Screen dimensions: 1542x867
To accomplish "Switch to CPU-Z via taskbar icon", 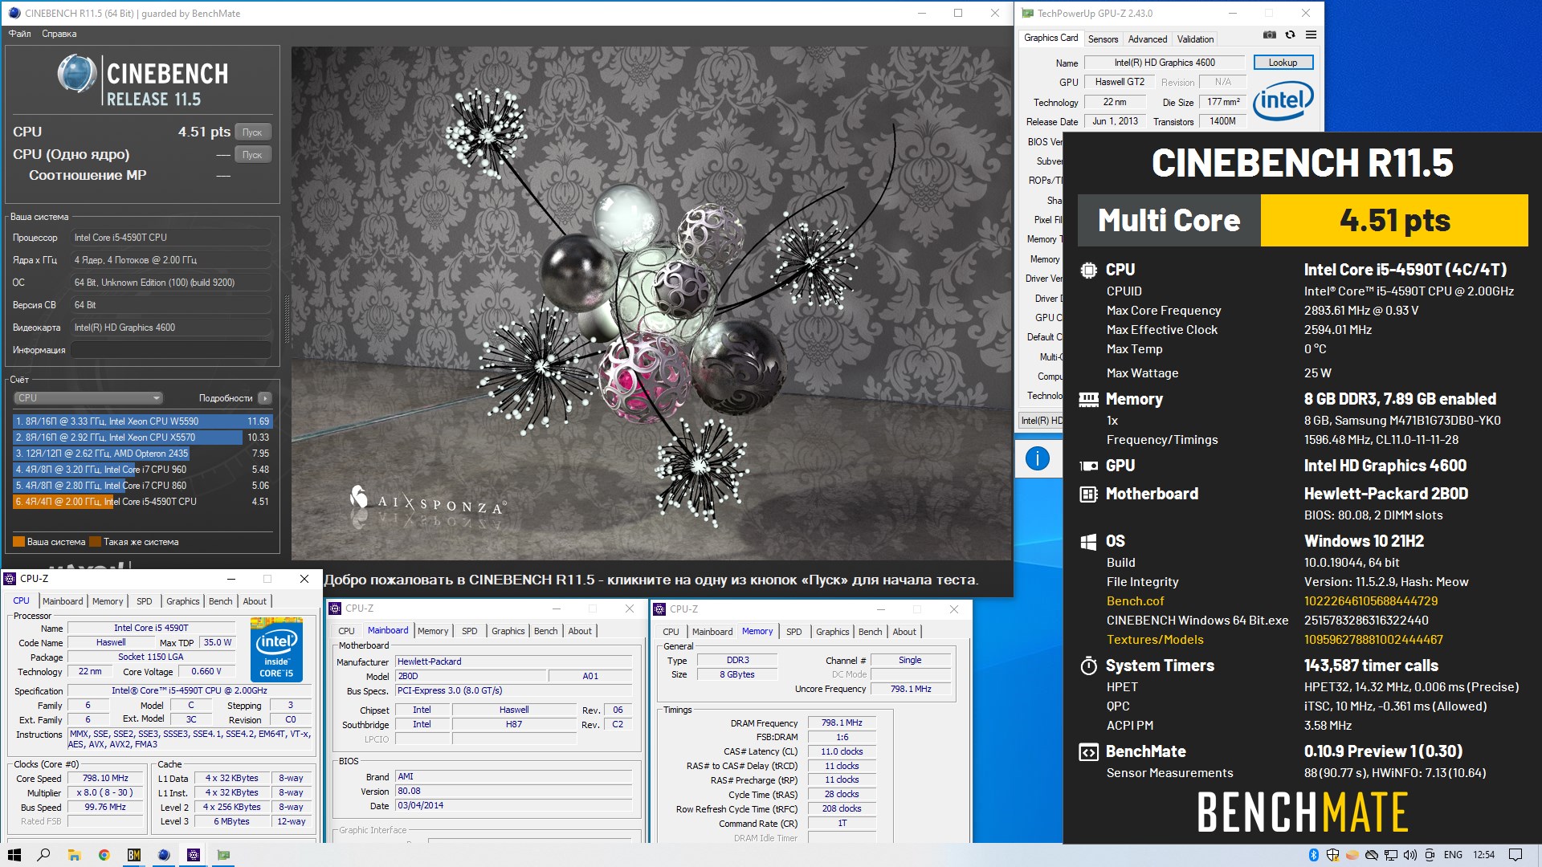I will [194, 855].
